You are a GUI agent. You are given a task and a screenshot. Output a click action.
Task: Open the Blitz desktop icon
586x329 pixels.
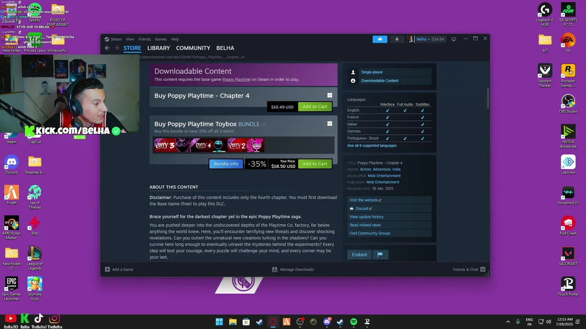[35, 226]
